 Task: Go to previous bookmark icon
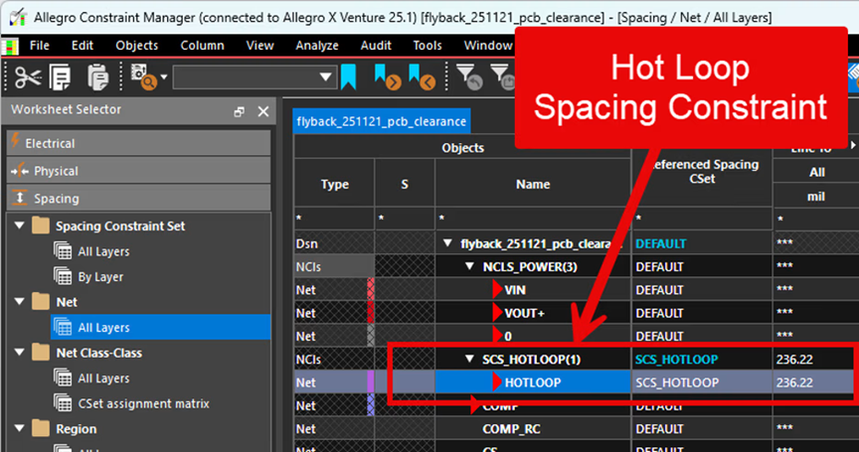422,76
